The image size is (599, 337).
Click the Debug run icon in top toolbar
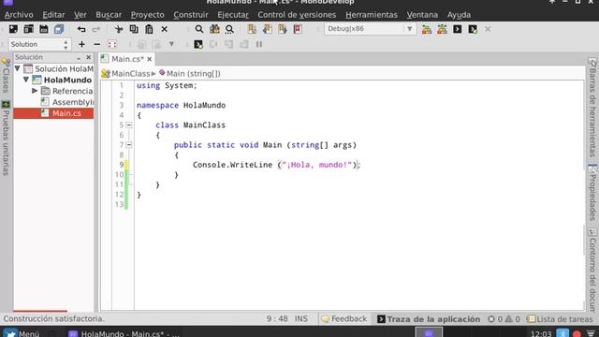tap(473, 29)
